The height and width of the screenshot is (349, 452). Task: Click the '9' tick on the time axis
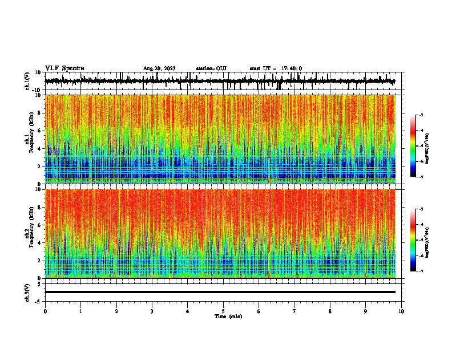point(365,311)
